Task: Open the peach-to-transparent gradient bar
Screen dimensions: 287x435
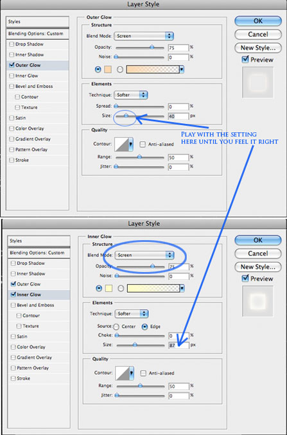Action: [x=153, y=69]
